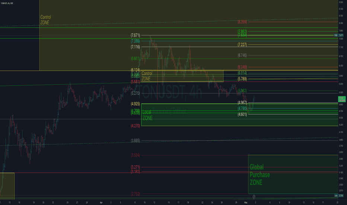The image size is (347, 205).
Task: Click the Local ZONE label
Action: coord(147,115)
